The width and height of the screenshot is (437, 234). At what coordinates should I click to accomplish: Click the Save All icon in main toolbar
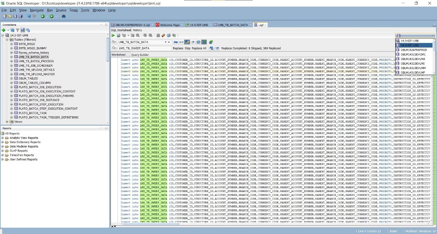coord(21,16)
